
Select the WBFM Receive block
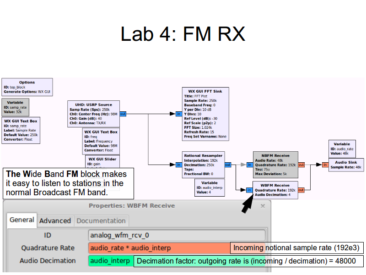275,190
